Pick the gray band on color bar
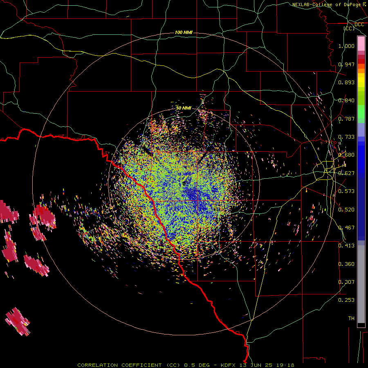This screenshot has height=368, width=368. (x=361, y=284)
